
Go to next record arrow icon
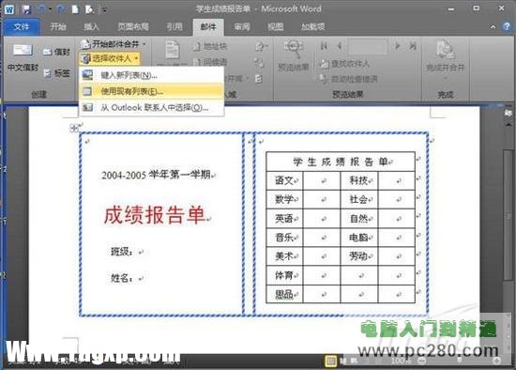(397, 46)
